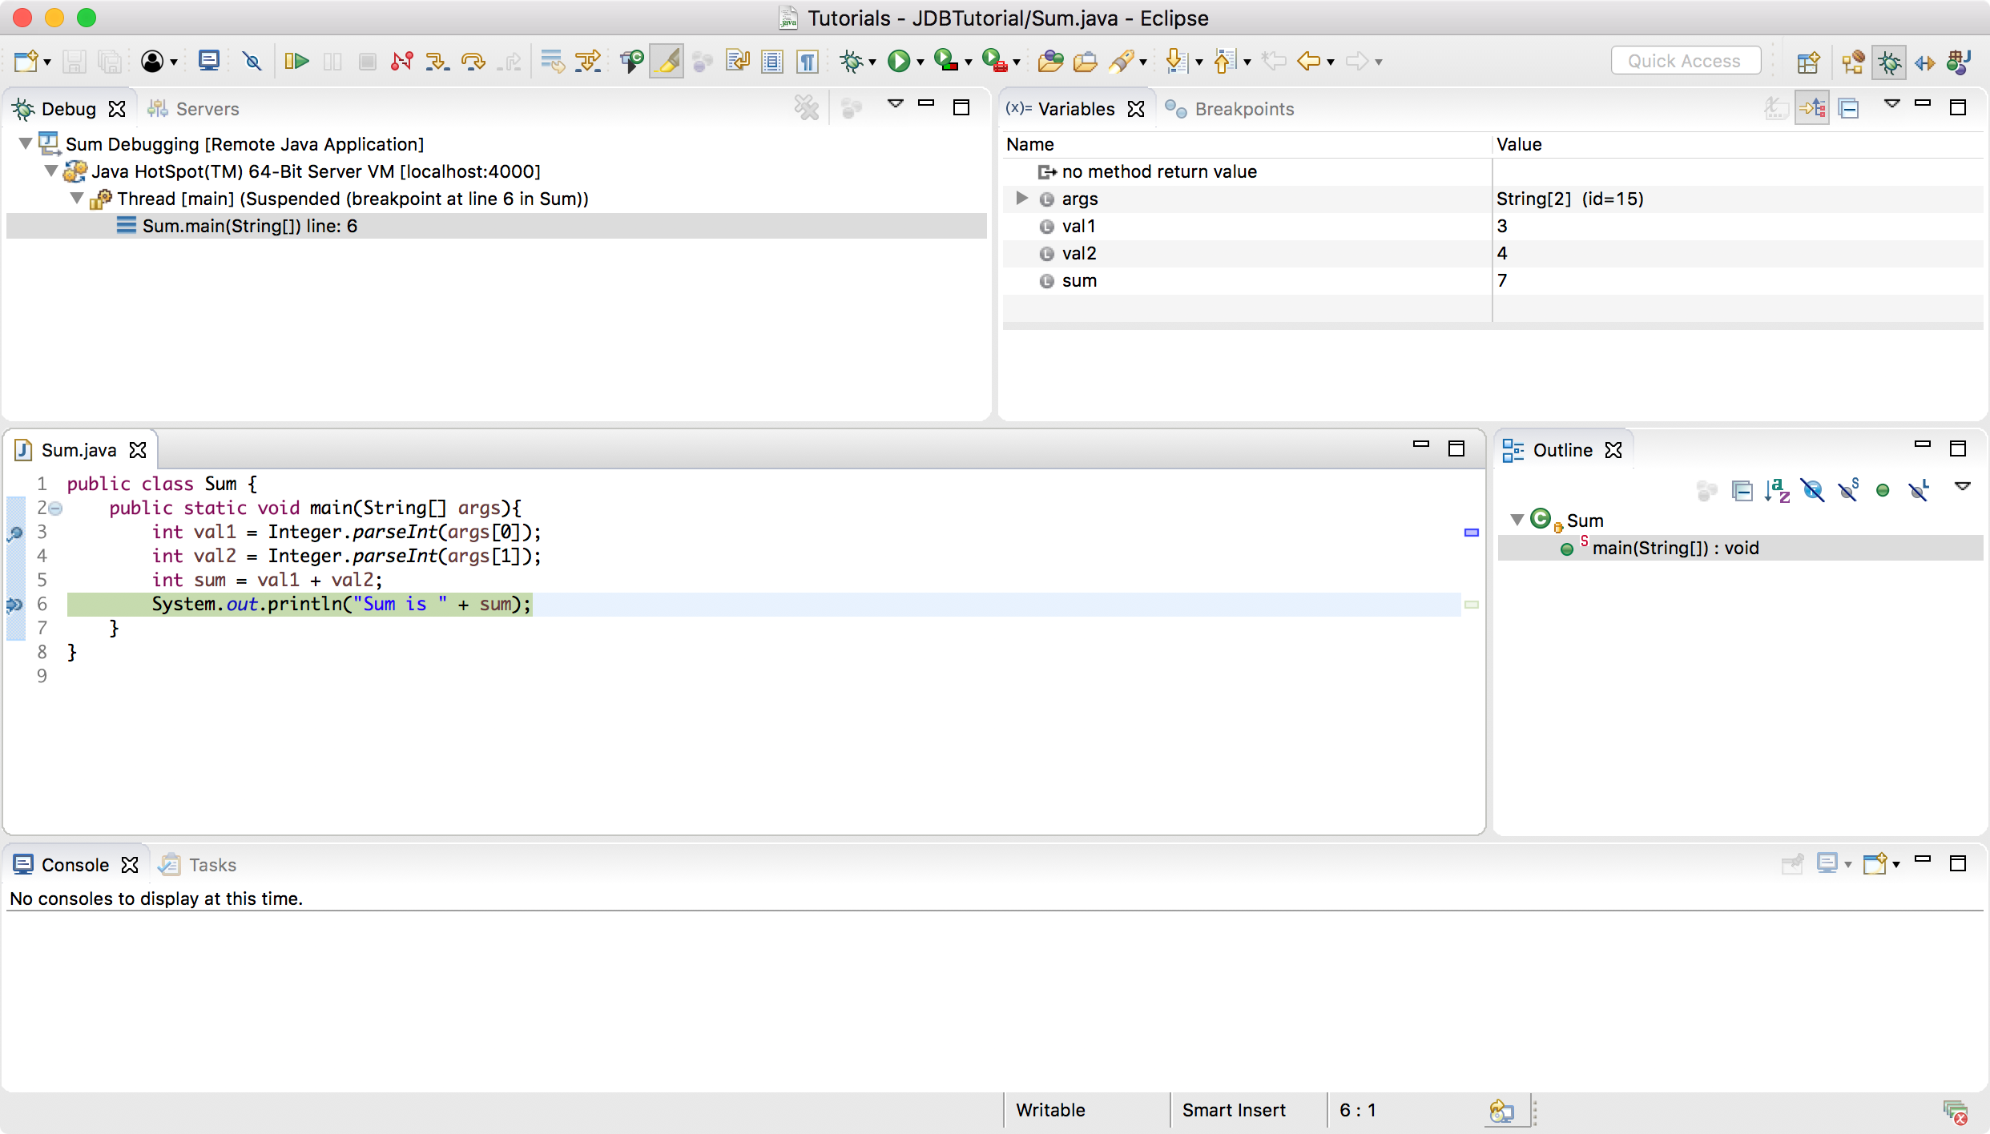Click the Smart Insert status entry
1990x1134 pixels.
click(x=1234, y=1110)
